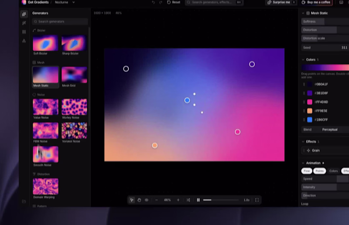
Task: Undo the last change
Action: point(154,2)
